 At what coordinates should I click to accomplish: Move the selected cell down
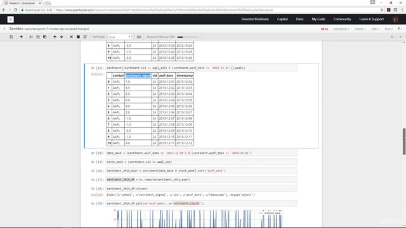click(x=62, y=37)
